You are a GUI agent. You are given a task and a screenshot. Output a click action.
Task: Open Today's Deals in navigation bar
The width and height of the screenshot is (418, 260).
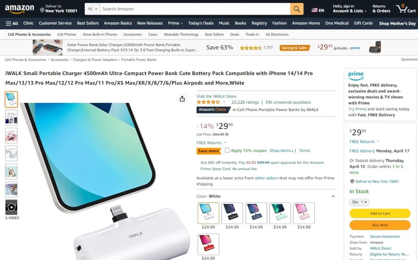[201, 23]
